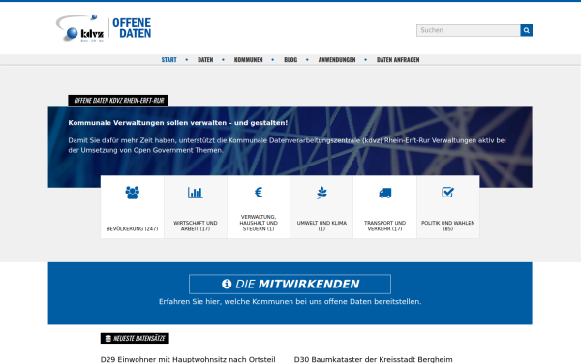Click the 'Kommunale Verwaltungen sollen verwalten' headline
Viewport: 581px width, 363px height.
pos(178,123)
